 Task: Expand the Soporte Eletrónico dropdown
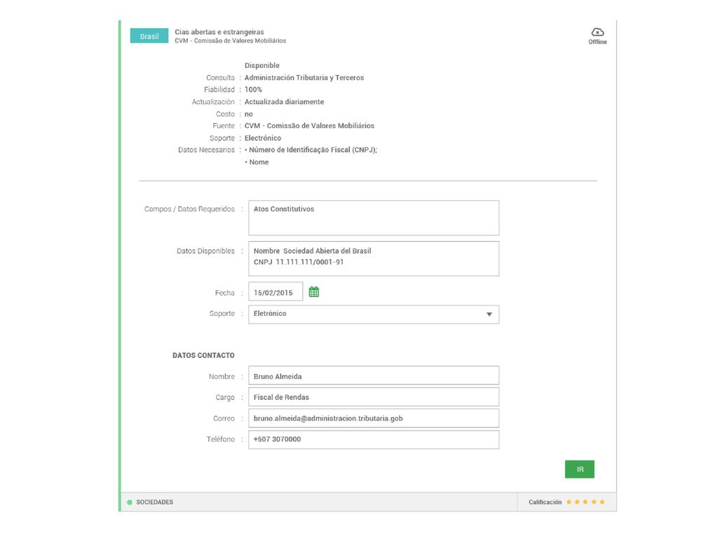pos(374,315)
